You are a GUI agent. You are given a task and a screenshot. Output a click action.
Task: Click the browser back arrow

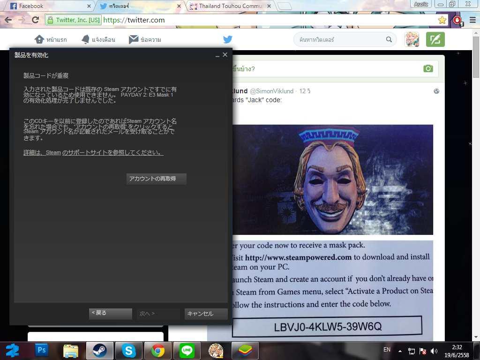(8, 20)
